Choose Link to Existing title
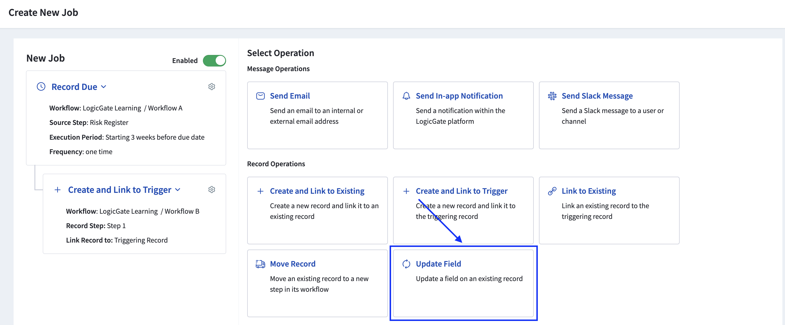 [x=588, y=191]
